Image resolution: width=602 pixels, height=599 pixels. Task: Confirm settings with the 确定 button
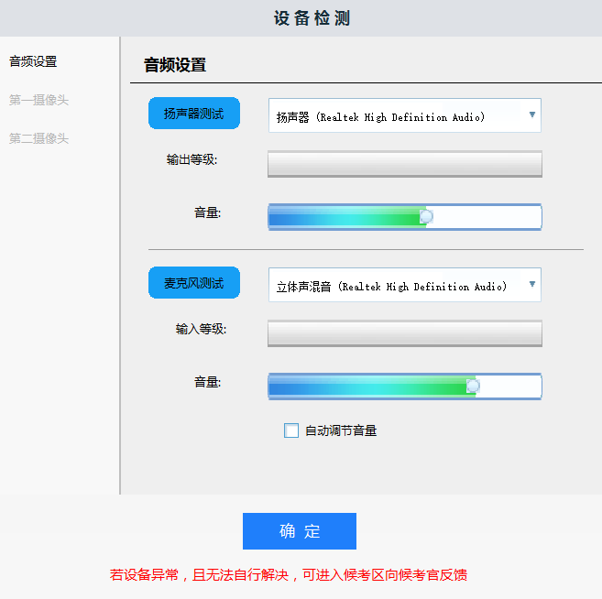tap(299, 531)
